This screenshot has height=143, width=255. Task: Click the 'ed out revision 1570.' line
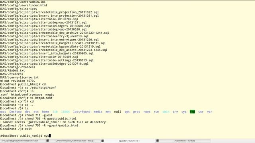pyautogui.click(x=18, y=81)
